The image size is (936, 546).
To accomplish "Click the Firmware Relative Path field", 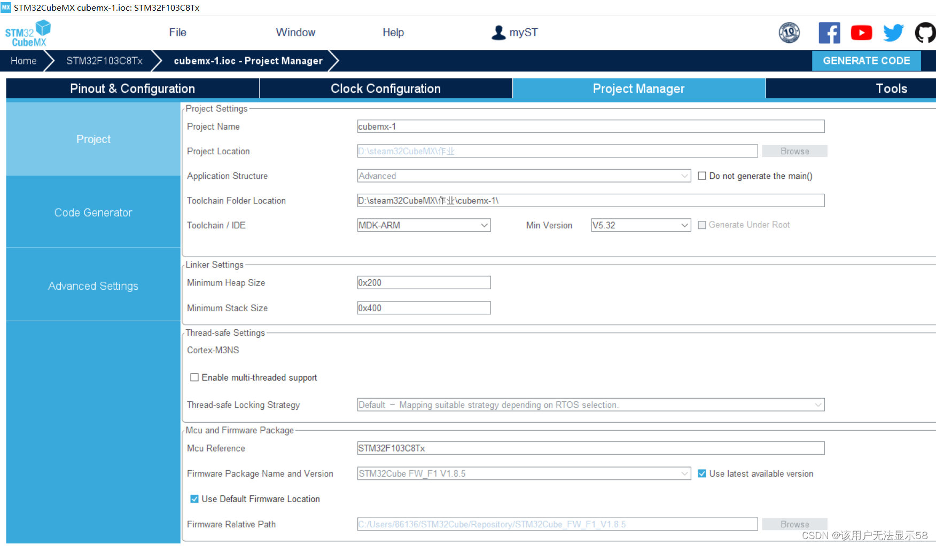I will [x=557, y=524].
